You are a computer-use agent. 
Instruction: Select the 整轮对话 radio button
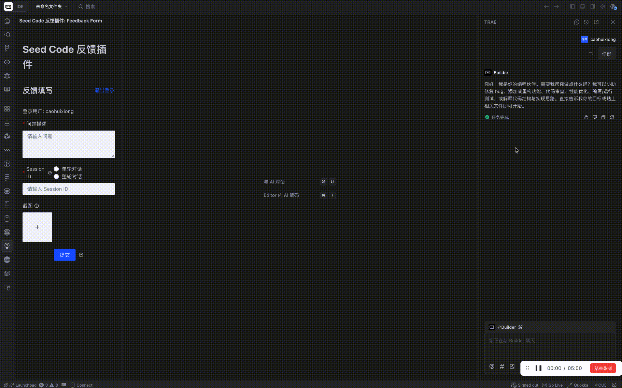point(56,177)
